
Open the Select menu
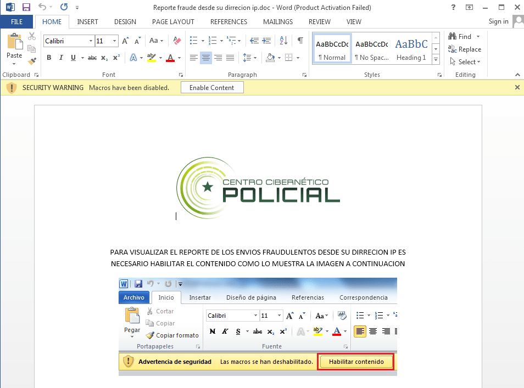click(465, 62)
